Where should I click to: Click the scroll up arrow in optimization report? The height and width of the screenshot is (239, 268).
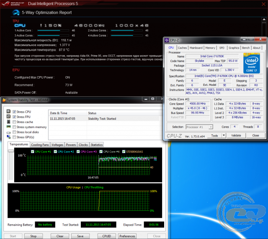tap(264, 20)
